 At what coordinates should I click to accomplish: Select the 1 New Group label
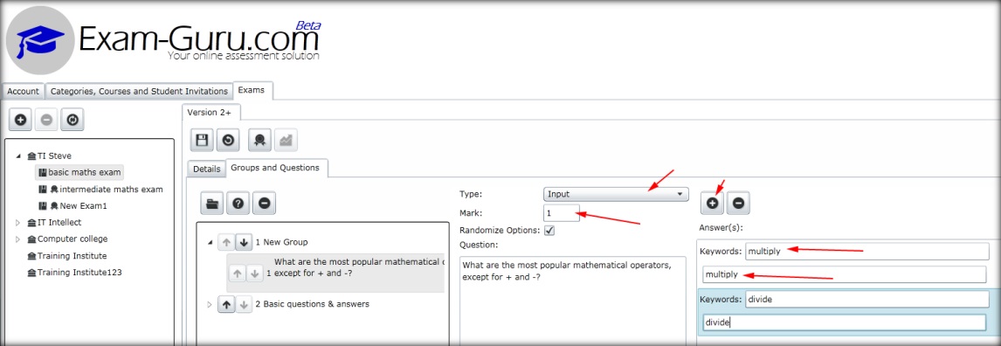[281, 243]
